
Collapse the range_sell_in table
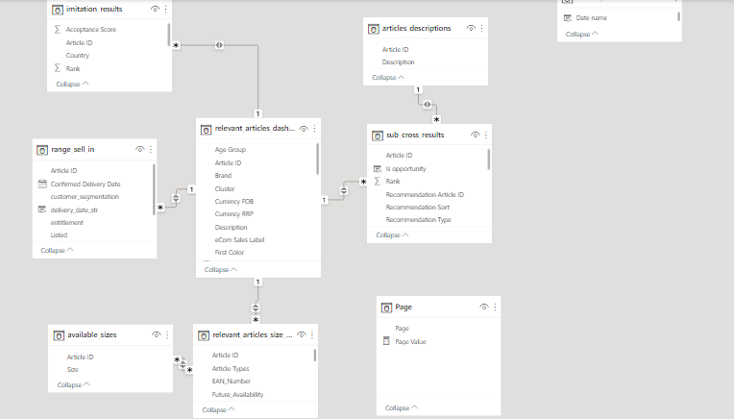pyautogui.click(x=57, y=251)
